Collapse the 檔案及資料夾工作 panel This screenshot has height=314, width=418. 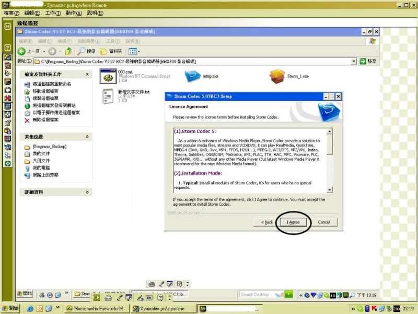click(x=87, y=74)
